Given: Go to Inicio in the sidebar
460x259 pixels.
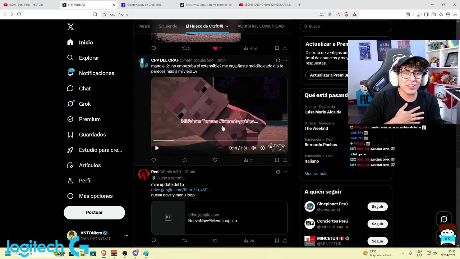Looking at the screenshot, I should click(x=80, y=42).
